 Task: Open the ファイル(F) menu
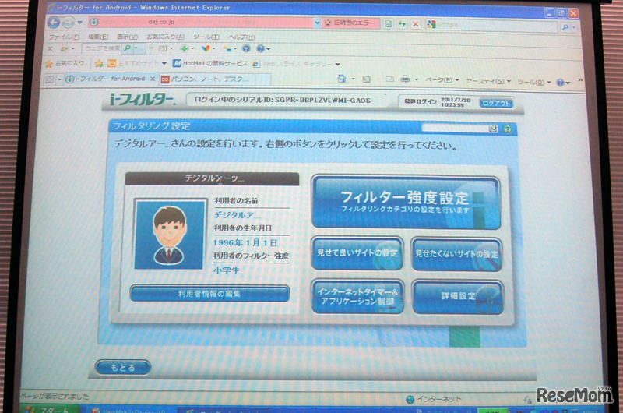point(64,37)
